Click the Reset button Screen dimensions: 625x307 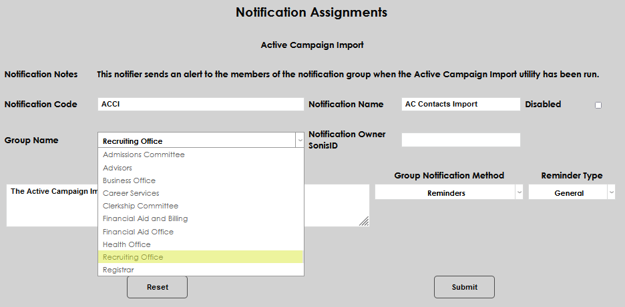click(x=157, y=287)
